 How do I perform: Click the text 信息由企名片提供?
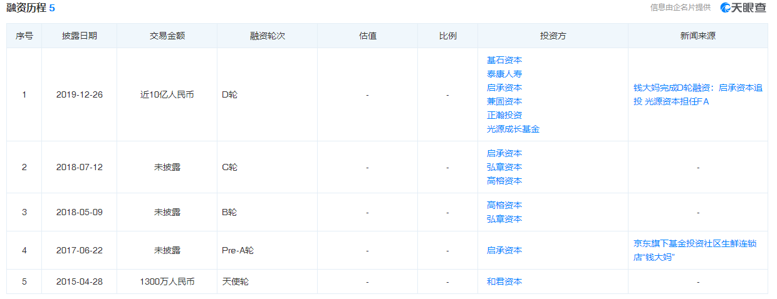[x=681, y=8]
